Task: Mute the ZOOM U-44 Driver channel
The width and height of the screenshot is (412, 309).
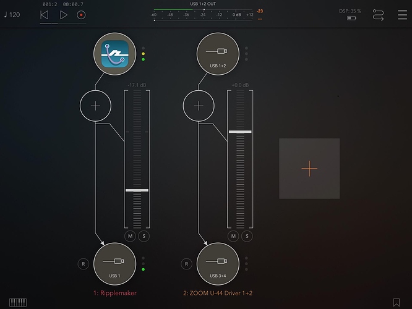Action: click(x=233, y=236)
